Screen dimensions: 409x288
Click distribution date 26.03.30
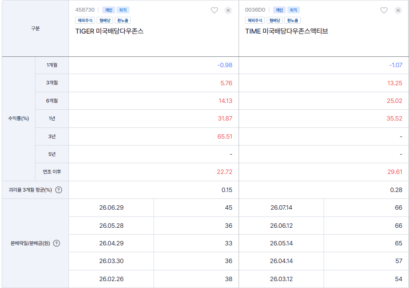tap(111, 261)
